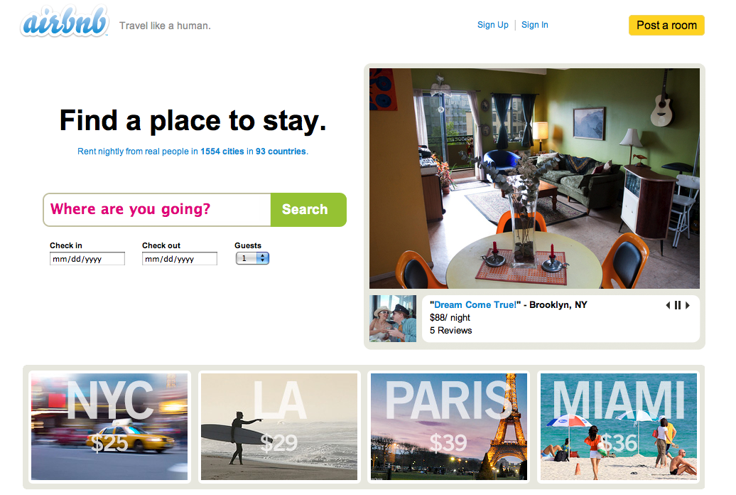Screen dimensions: 736x495
Task: Advance to next featured listing arrow
Action: coord(688,305)
